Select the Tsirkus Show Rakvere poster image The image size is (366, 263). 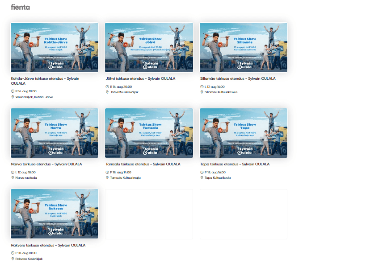[x=54, y=214]
